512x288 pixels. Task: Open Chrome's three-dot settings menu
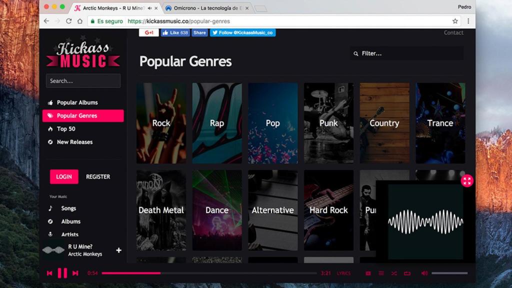coord(467,21)
